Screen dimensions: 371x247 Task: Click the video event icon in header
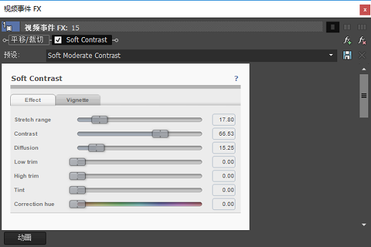[11, 27]
